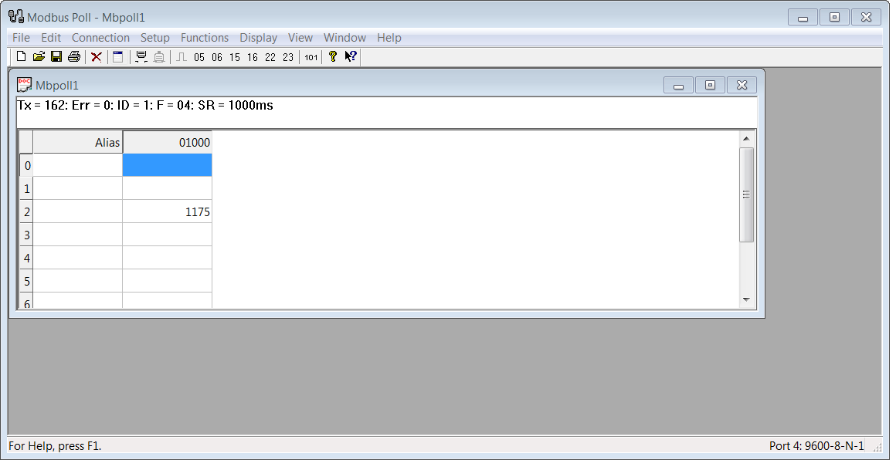Click the Mbpoll1 document icon in title bar
896x460 pixels.
(24, 85)
